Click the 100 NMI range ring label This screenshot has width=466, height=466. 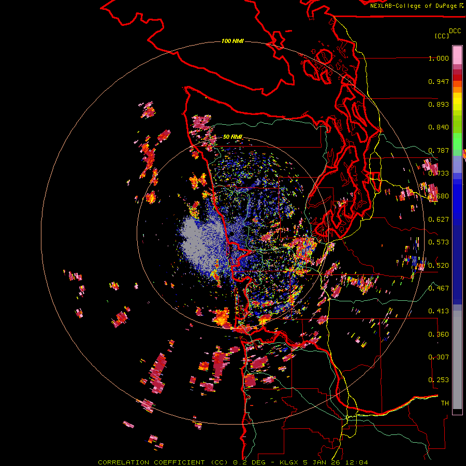pyautogui.click(x=232, y=41)
